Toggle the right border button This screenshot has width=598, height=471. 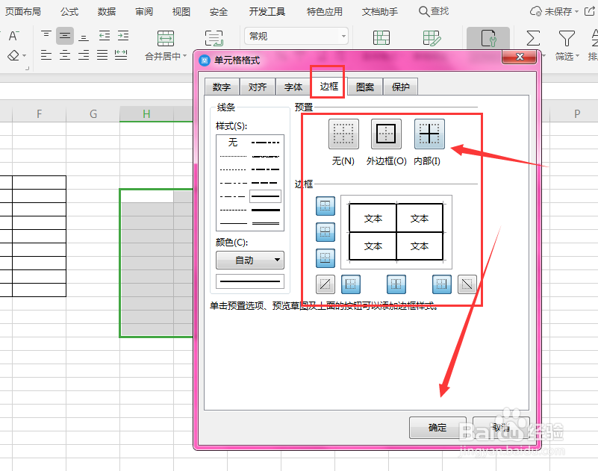pos(442,284)
